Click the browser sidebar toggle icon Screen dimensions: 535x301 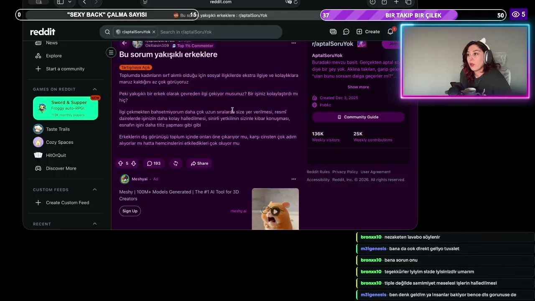click(x=60, y=2)
